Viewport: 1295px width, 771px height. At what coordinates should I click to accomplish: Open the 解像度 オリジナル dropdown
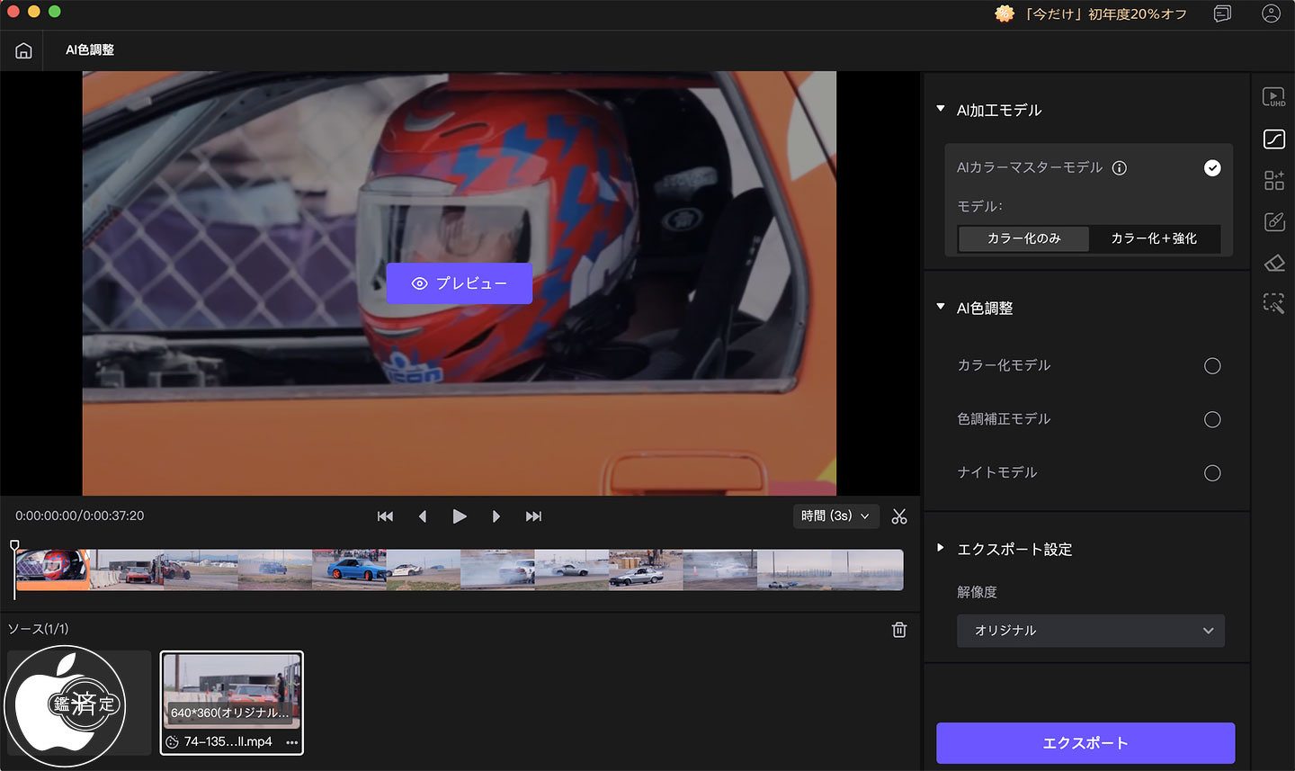1090,631
